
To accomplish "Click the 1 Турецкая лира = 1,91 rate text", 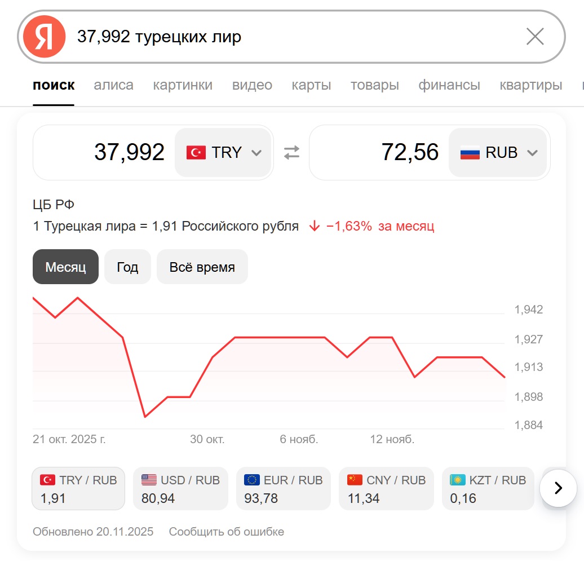I will click(166, 226).
